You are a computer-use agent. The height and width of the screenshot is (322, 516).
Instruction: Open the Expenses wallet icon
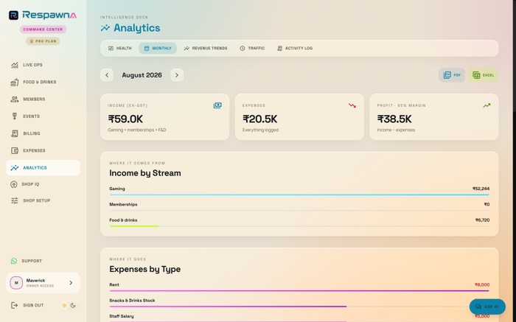pos(15,150)
